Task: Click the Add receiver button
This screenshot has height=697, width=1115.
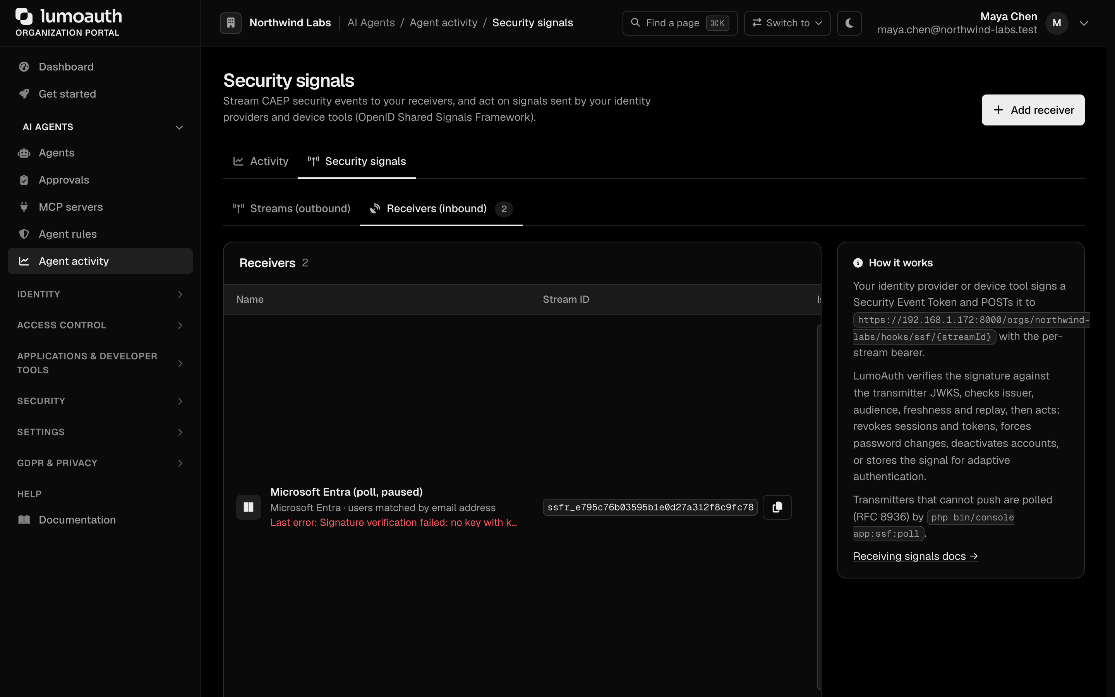Action: pos(1033,110)
